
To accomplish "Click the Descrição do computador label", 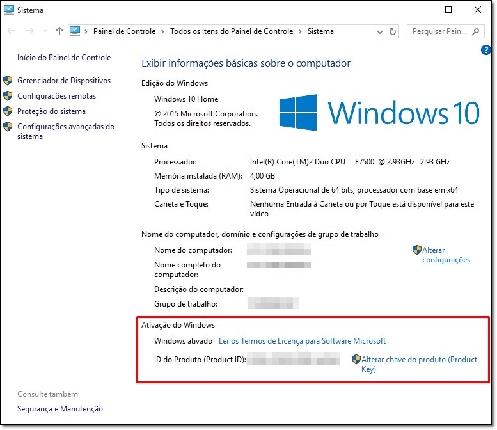I will (x=199, y=289).
